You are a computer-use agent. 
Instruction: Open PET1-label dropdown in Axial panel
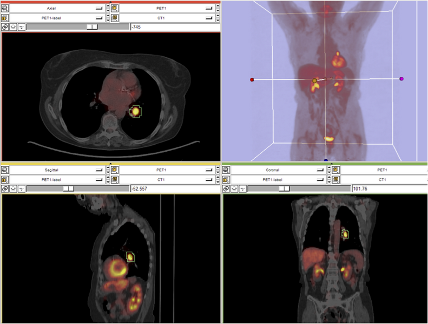[x=57, y=18]
